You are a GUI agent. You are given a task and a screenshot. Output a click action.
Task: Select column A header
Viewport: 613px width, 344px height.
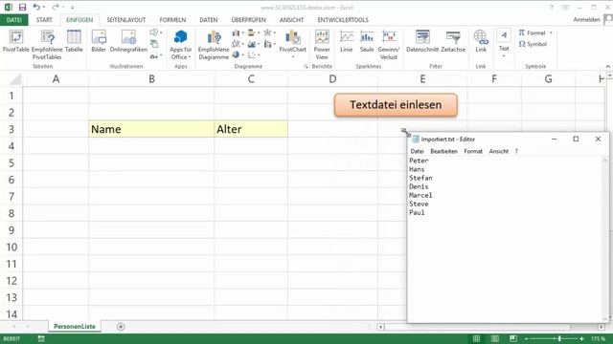coord(56,79)
